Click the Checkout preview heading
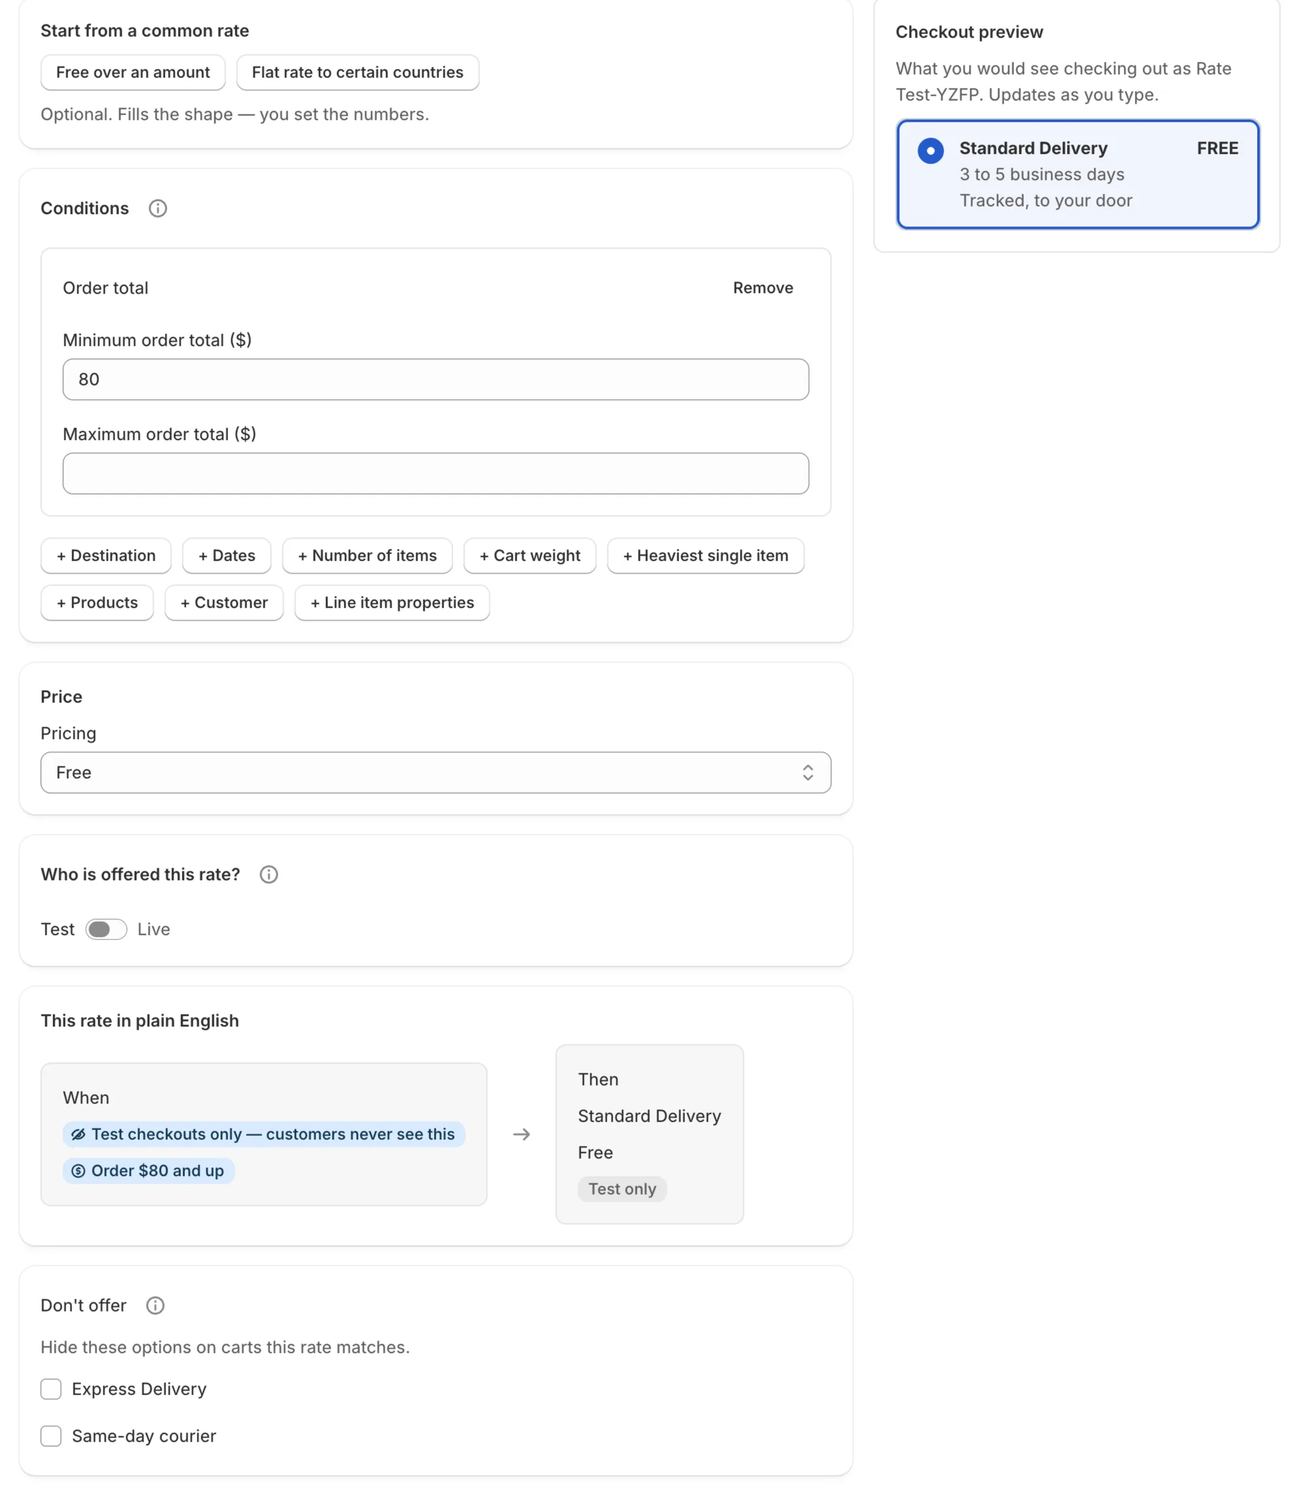 pos(969,32)
